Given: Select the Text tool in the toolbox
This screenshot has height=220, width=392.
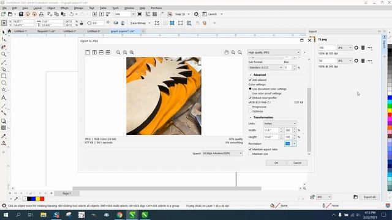Looking at the screenshot, I should click(x=4, y=98).
